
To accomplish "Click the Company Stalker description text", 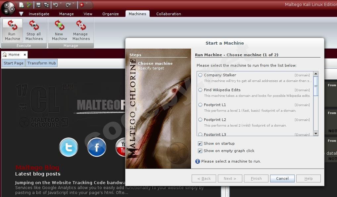I will coord(258,81).
